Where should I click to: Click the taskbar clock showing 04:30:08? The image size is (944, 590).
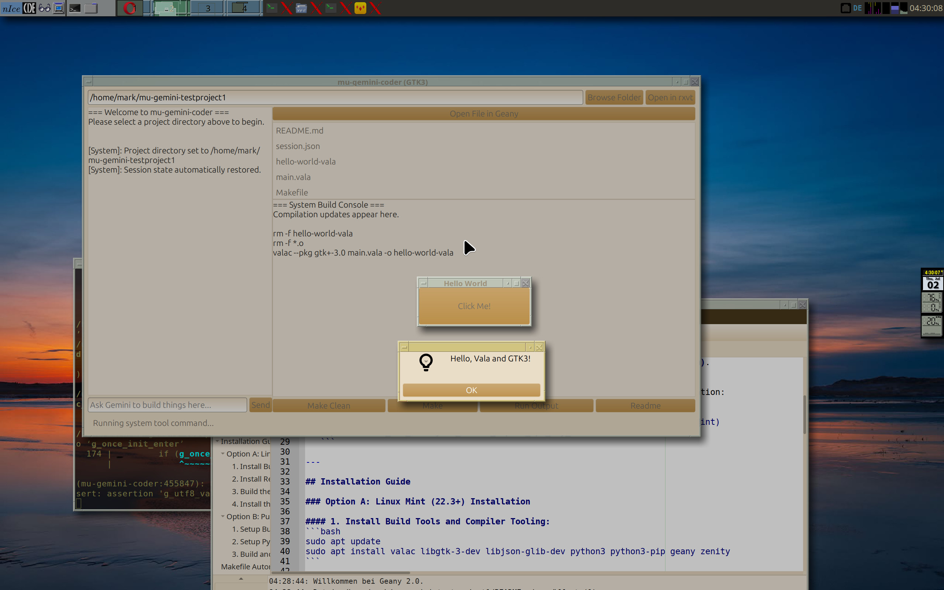click(926, 8)
